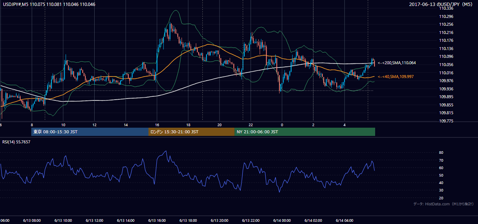Screen dimensions: 478x224
Task: Click the RSI 40 level label
Action: (x=441, y=183)
